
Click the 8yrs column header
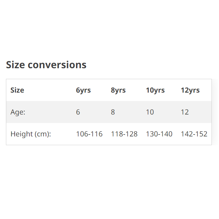click(x=118, y=90)
